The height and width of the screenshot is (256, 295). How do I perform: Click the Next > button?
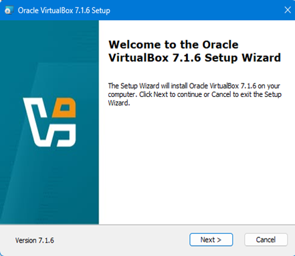coord(211,240)
